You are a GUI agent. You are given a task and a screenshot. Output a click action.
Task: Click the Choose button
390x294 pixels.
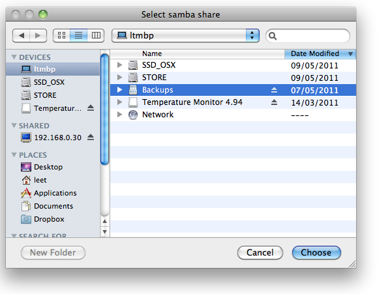[x=316, y=252]
